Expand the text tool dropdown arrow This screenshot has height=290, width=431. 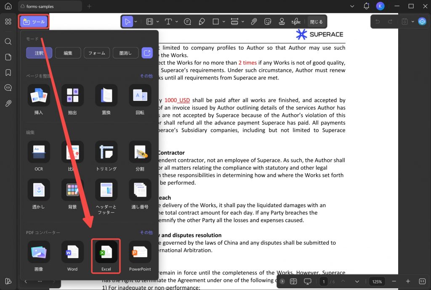point(176,21)
